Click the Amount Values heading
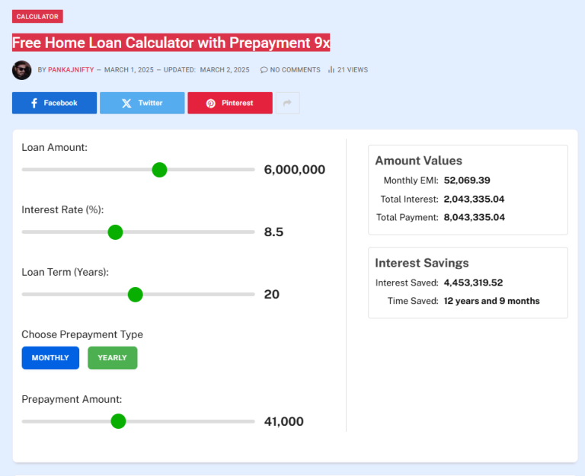The image size is (585, 476). point(419,161)
